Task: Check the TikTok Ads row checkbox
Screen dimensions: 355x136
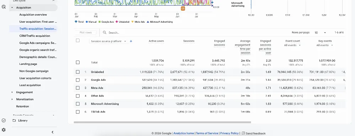Action: [x=78, y=112]
